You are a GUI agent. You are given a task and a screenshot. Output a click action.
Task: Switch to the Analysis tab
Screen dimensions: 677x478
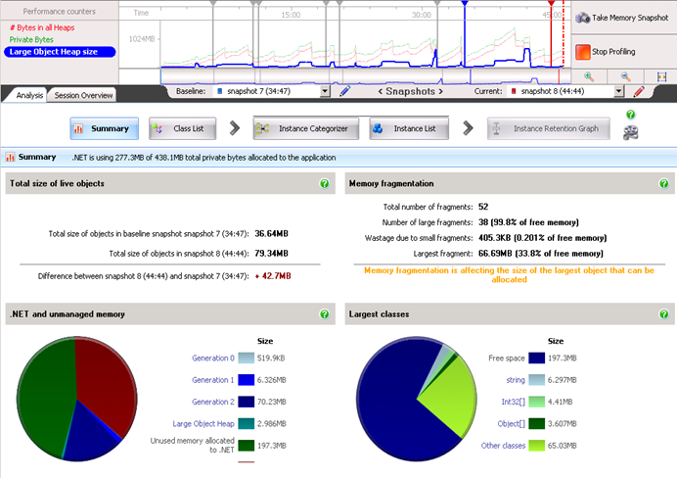point(29,96)
